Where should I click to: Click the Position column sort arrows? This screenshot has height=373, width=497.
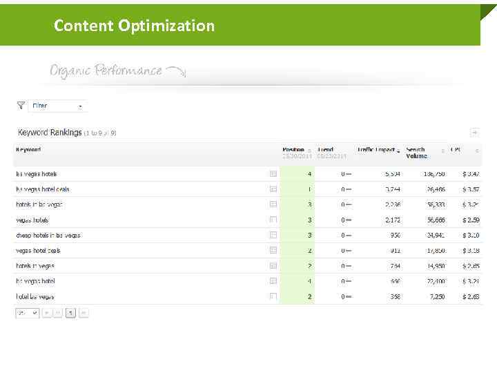coord(310,151)
